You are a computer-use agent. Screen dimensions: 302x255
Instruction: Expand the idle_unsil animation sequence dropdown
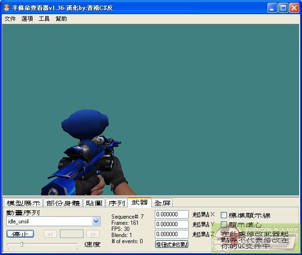click(x=96, y=221)
